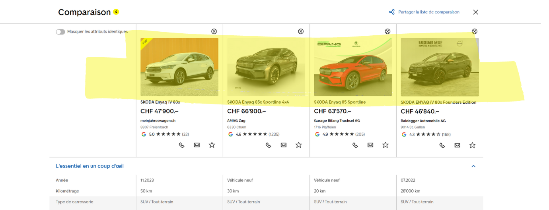Favorite the CHF 66'900 Enyaq with star
The width and height of the screenshot is (549, 210).
point(299,145)
